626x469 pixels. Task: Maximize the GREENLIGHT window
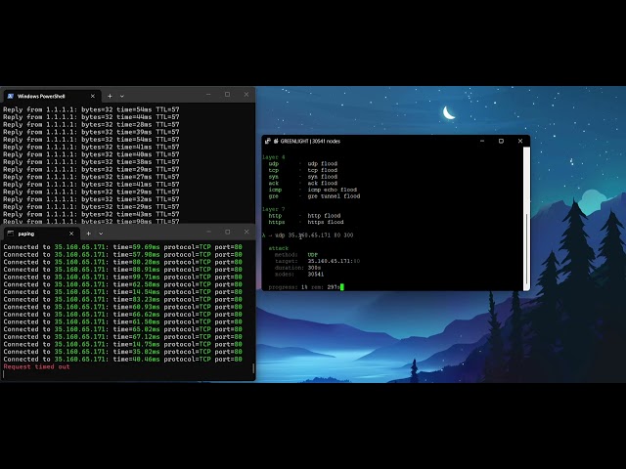pos(501,141)
